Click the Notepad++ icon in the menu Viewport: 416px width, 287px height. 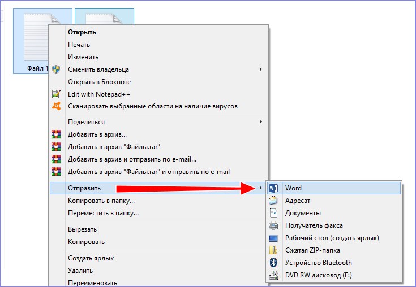pyautogui.click(x=56, y=94)
